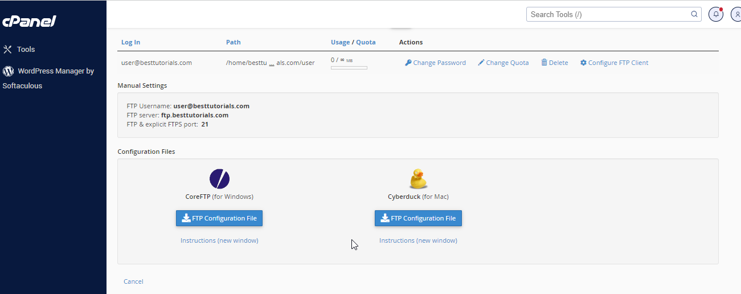741x294 pixels.
Task: Click the WordPress logo icon
Action: (8, 71)
